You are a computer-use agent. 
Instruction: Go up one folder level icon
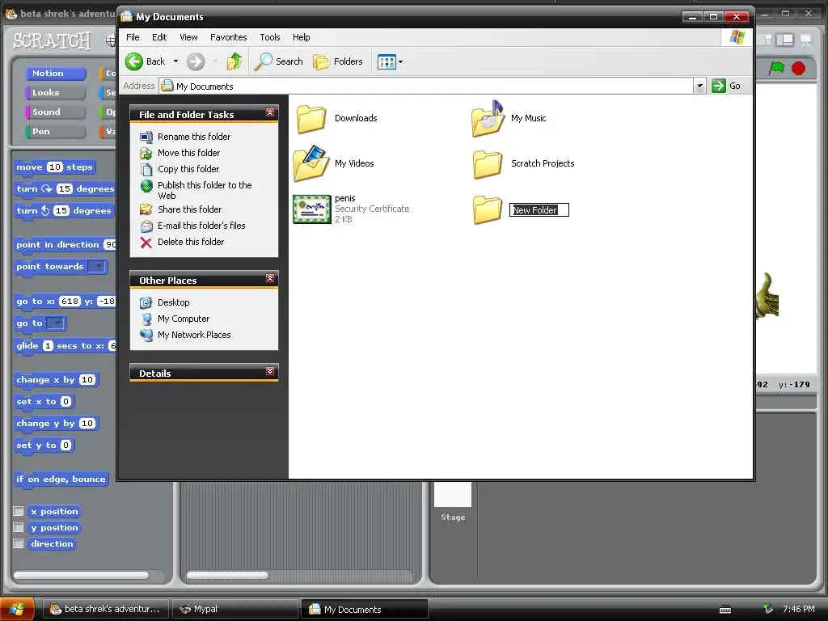(234, 61)
